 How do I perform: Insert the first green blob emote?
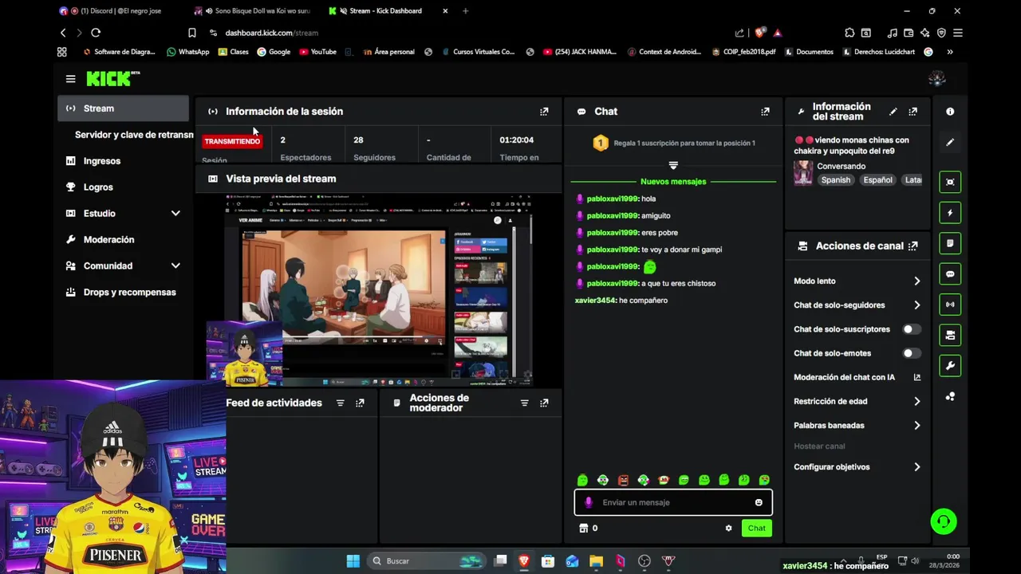coord(582,480)
